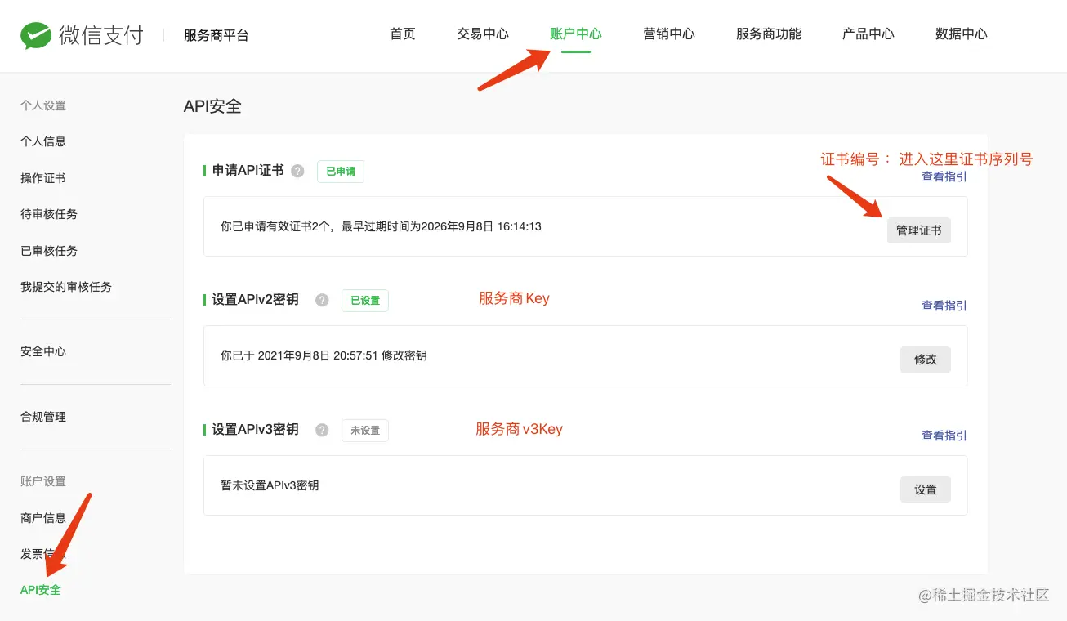
Task: Open the 数据中心 tab
Action: click(x=962, y=34)
